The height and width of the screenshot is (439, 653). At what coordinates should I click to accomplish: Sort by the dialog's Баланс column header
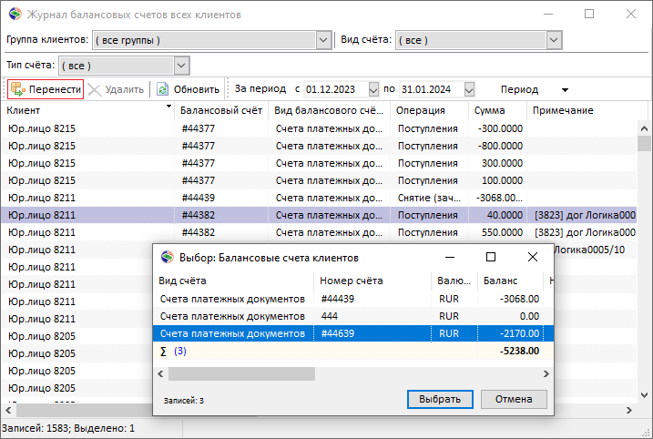510,281
